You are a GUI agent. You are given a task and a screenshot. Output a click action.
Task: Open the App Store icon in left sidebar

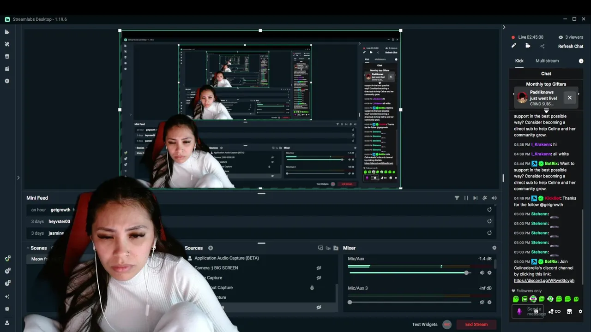click(x=7, y=56)
